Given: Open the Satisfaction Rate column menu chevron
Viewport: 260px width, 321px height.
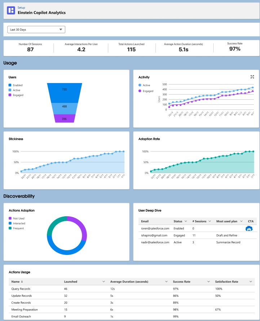Looking at the screenshot, I should coord(251,282).
